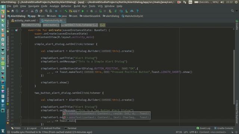
Task: Open the Build Variants tool window
Action: pyautogui.click(x=8, y=96)
